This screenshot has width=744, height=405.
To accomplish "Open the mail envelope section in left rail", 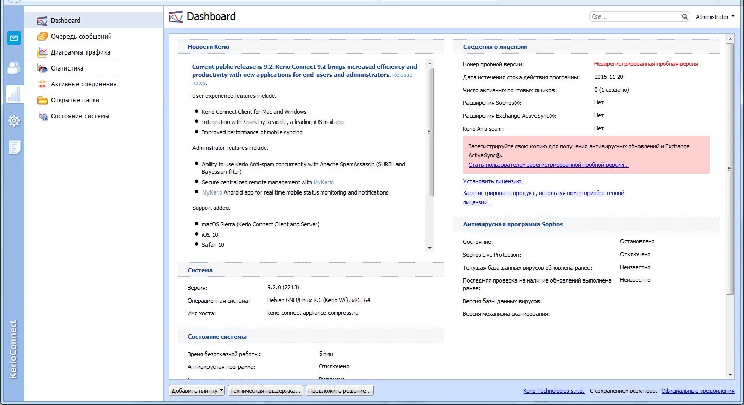I will [14, 38].
